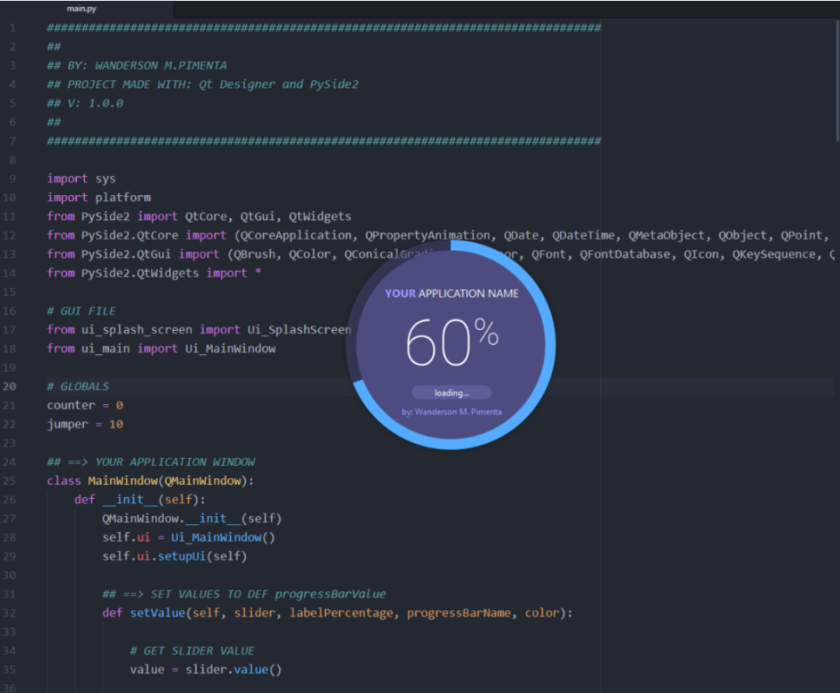Click the 'counter = 0' code line
This screenshot has height=693, width=840.
click(85, 406)
